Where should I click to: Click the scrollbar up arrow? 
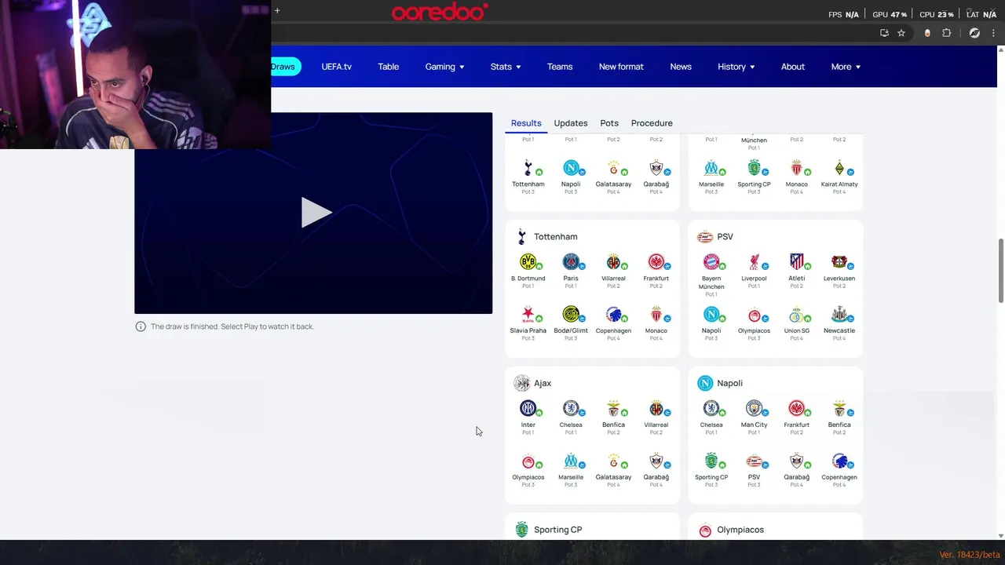(x=1000, y=50)
